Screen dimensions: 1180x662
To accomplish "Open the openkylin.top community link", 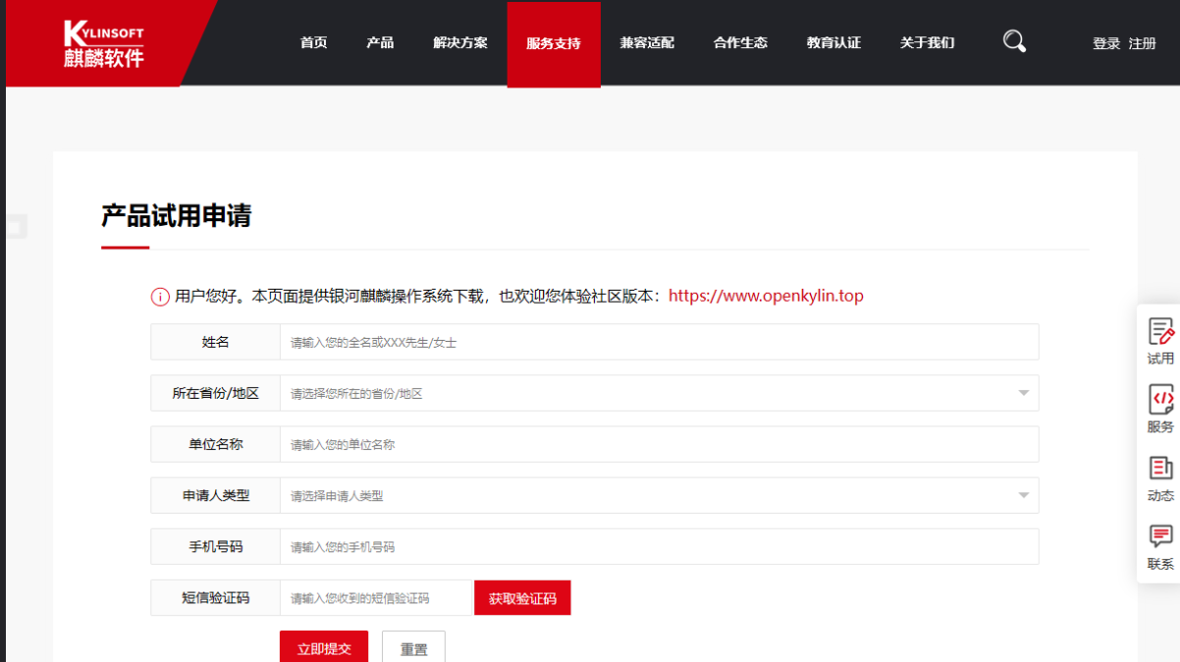I will click(766, 296).
